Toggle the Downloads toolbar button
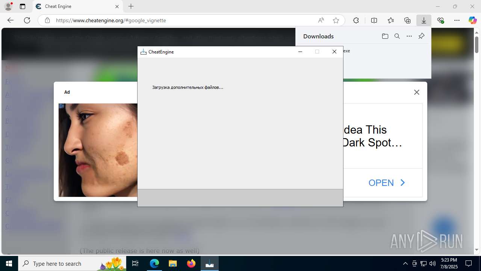 [424, 20]
